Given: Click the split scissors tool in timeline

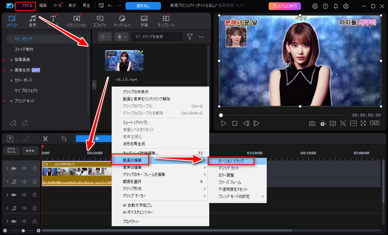Looking at the screenshot, I should pos(45,138).
